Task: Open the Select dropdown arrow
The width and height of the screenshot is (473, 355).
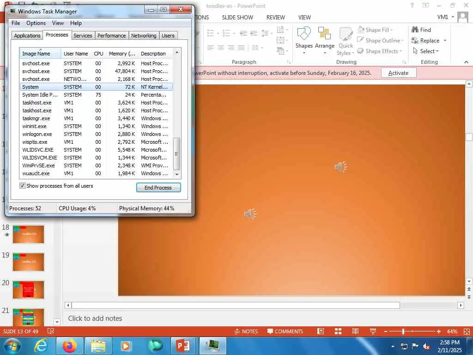Action: coord(437,51)
